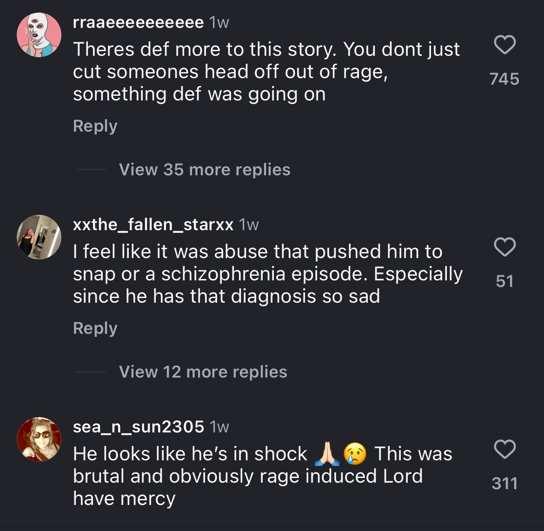
Task: View the 745 likes count
Action: (x=504, y=79)
